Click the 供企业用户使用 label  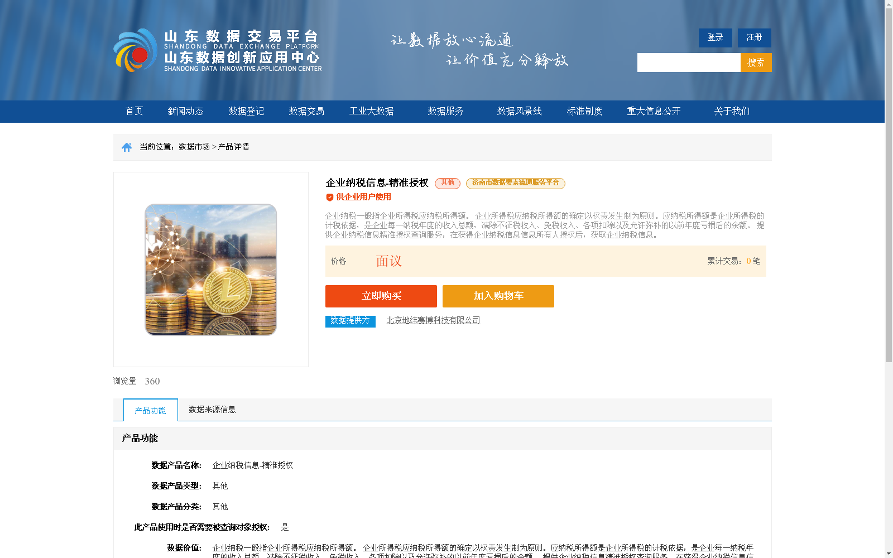364,197
